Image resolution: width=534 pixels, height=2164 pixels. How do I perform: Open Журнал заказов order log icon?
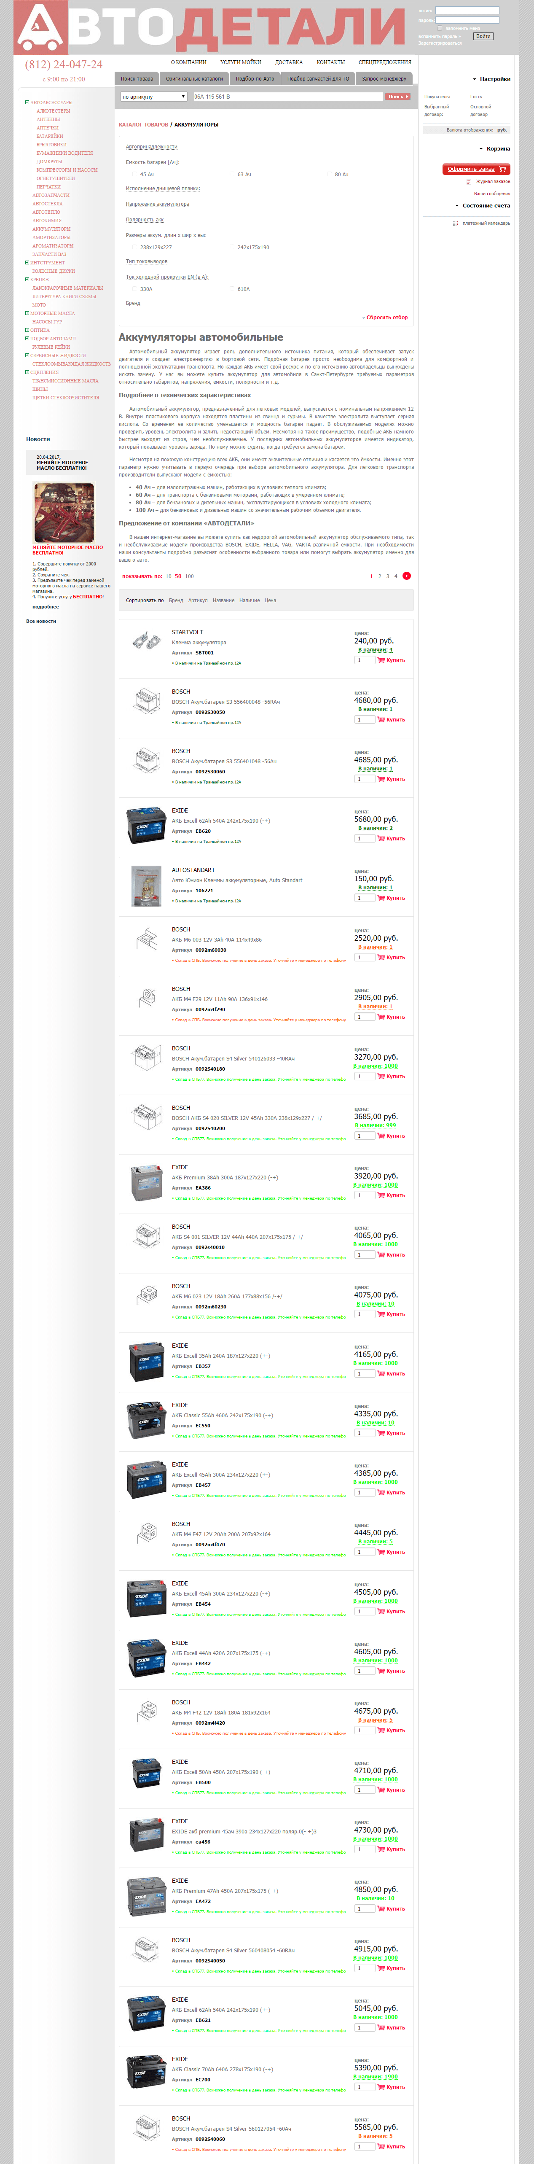click(x=470, y=181)
